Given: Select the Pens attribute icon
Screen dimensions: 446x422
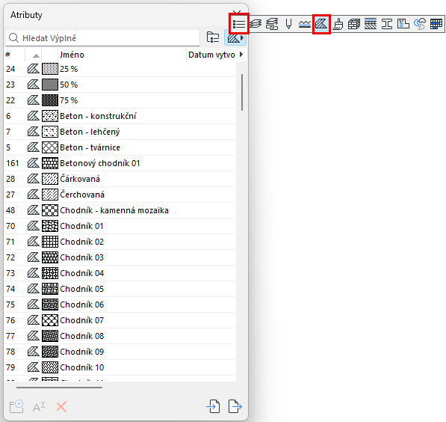Looking at the screenshot, I should (288, 24).
